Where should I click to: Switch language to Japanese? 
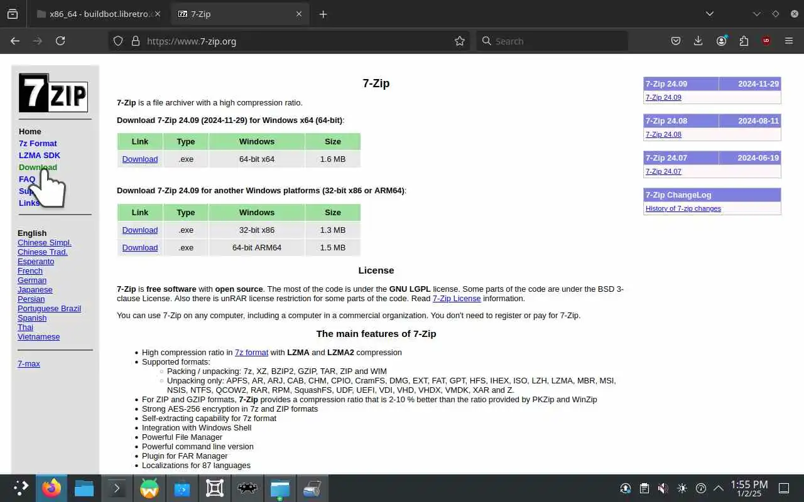(x=35, y=289)
